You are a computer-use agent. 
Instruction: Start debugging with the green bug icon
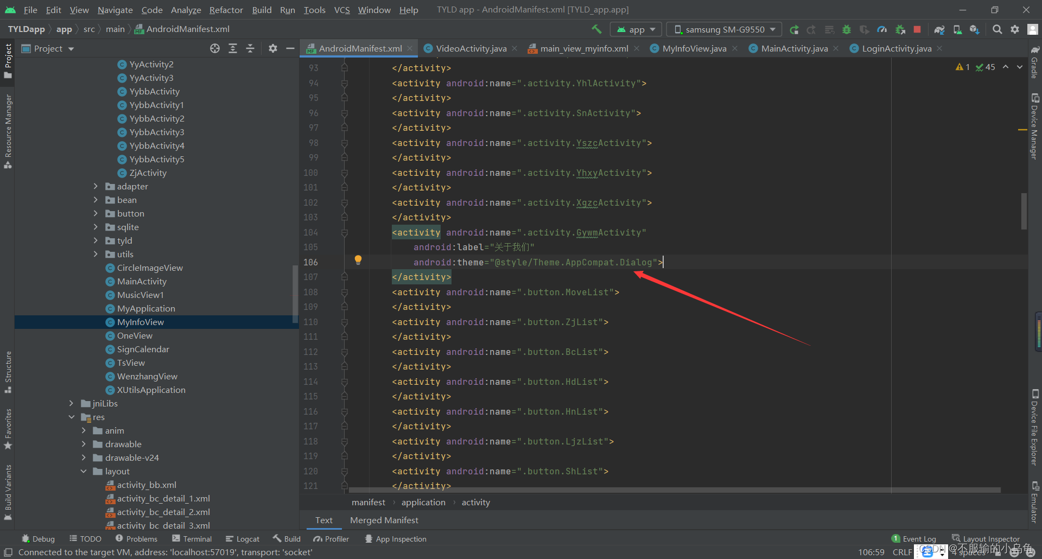point(847,29)
